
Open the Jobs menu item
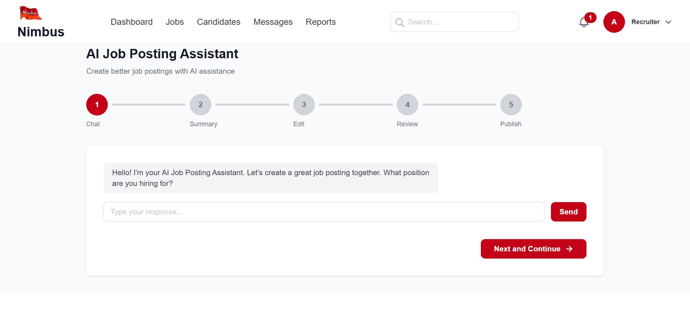click(x=175, y=22)
